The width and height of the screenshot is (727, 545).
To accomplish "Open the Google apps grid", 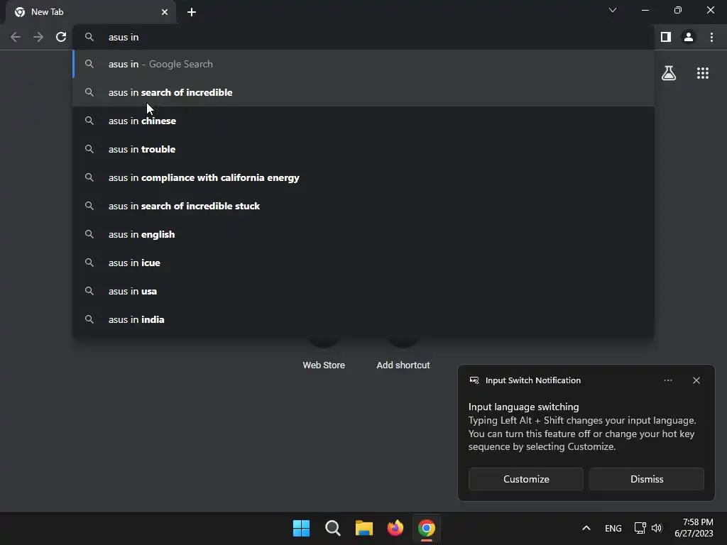I will pyautogui.click(x=703, y=73).
